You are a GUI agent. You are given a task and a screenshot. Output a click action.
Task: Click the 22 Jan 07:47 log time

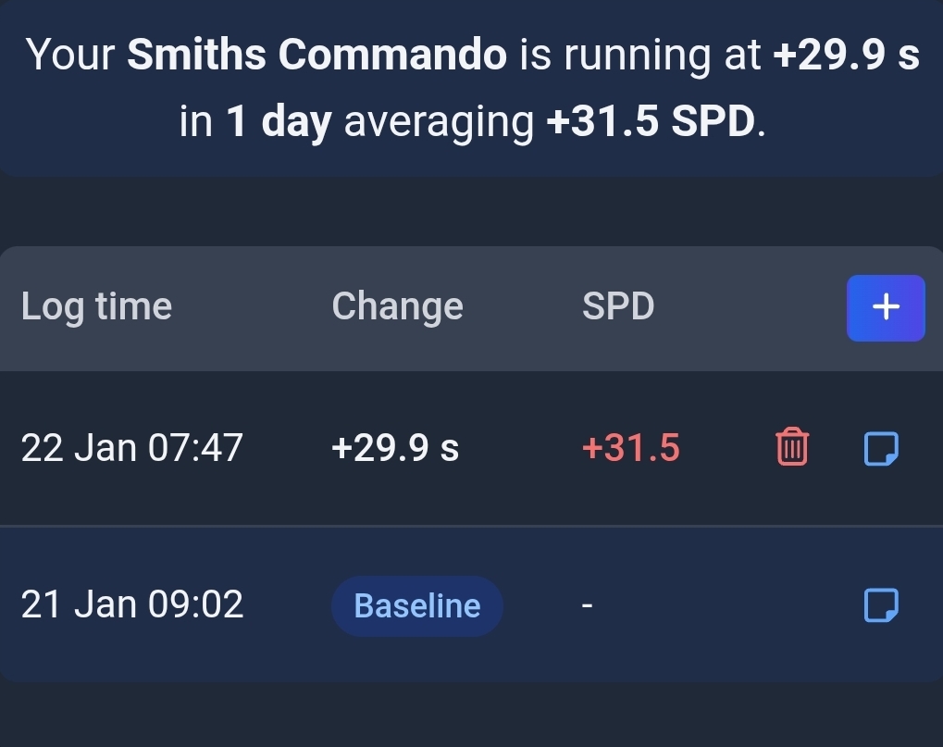[x=131, y=448]
